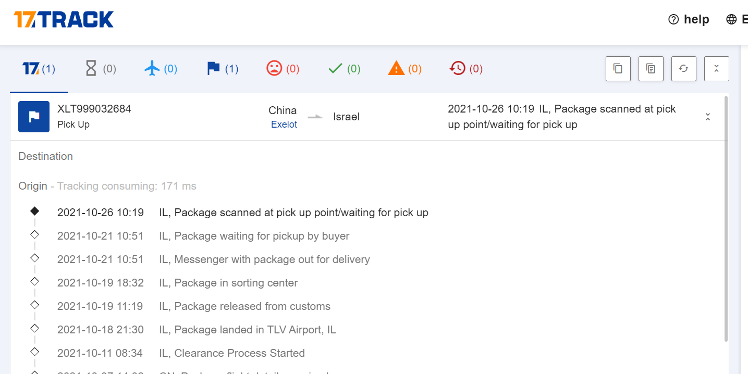748x374 pixels.
Task: Click the latest event timeline diamond marker
Action: pyautogui.click(x=34, y=211)
